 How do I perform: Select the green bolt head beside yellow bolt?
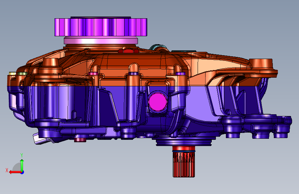(22, 74)
